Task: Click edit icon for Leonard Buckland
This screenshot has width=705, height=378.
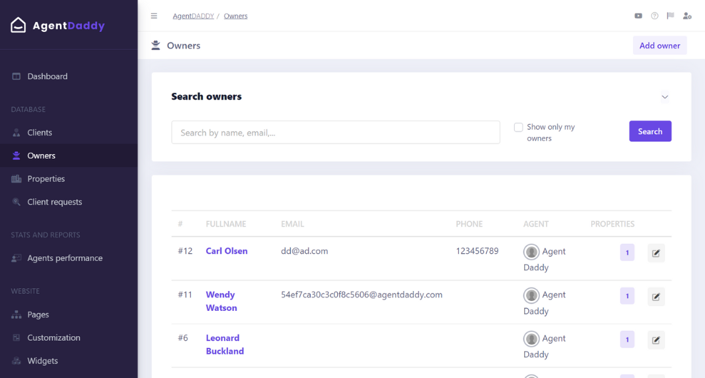Action: (656, 340)
